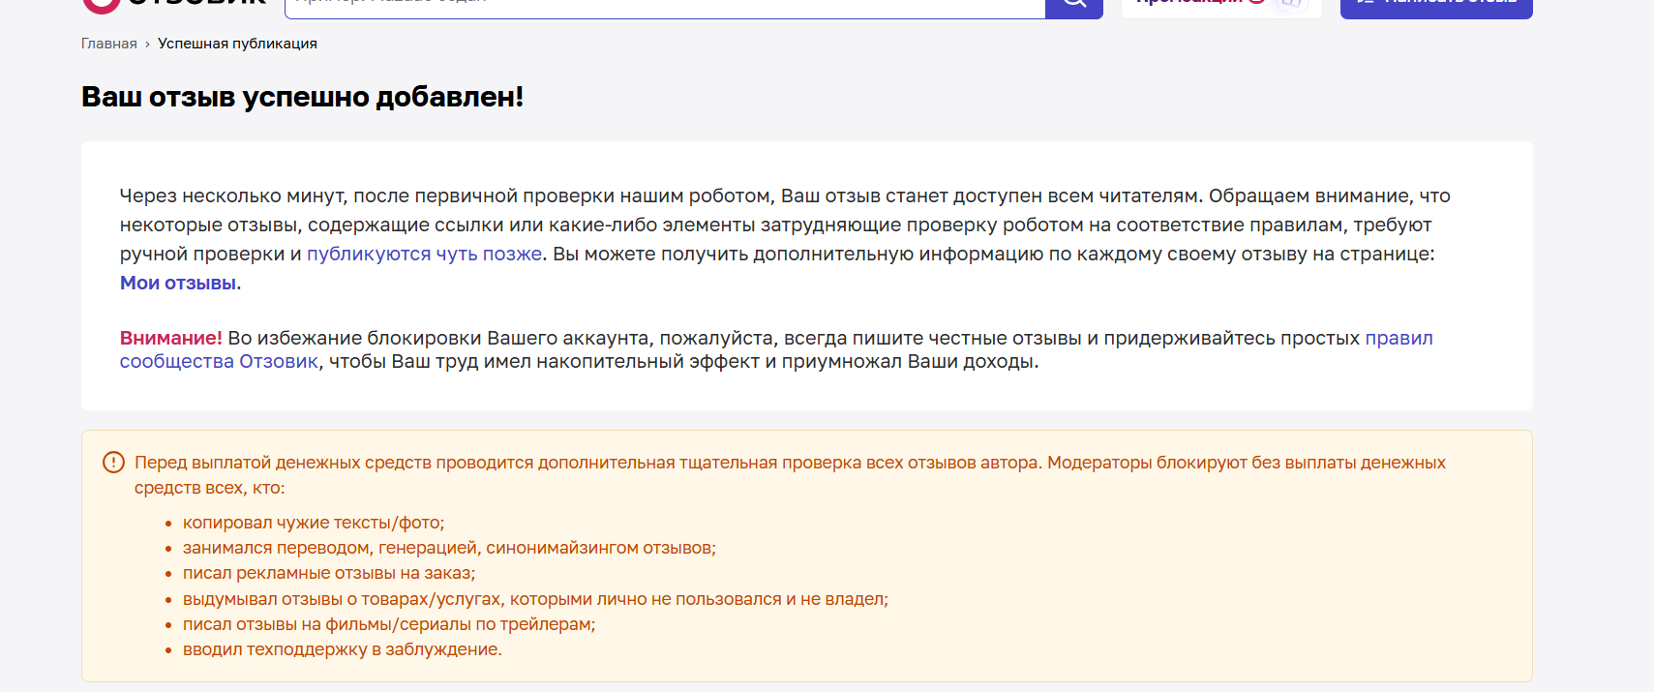
Task: Click the exclamation warning icon in notice
Action: [x=113, y=463]
